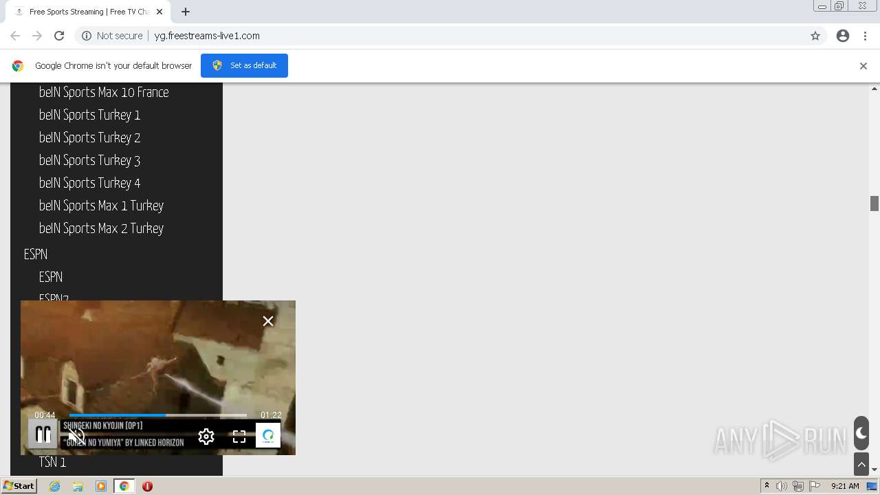Screen dimensions: 880x495
Task: Open beIN Sports Turkey 3 channel
Action: click(89, 160)
